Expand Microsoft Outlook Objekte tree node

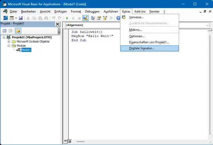[x=9, y=42]
